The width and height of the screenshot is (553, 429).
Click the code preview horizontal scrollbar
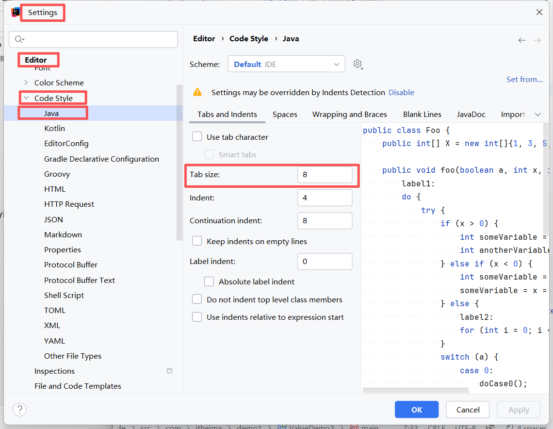415,391
